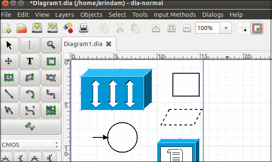Click the blue switch box with arrows
The image size is (272, 162).
point(116,90)
